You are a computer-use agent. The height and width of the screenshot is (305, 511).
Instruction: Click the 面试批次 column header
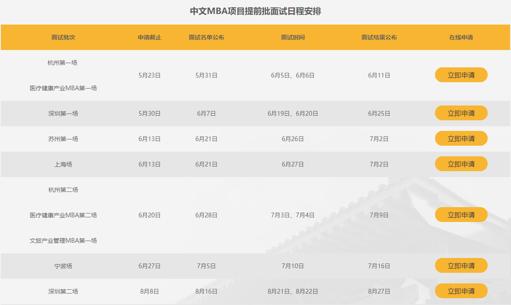pos(63,37)
